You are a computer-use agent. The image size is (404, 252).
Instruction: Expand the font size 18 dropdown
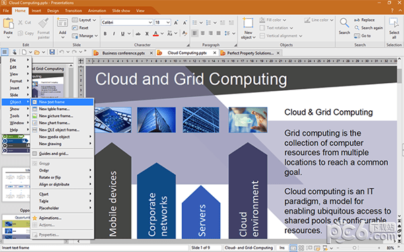162,22
